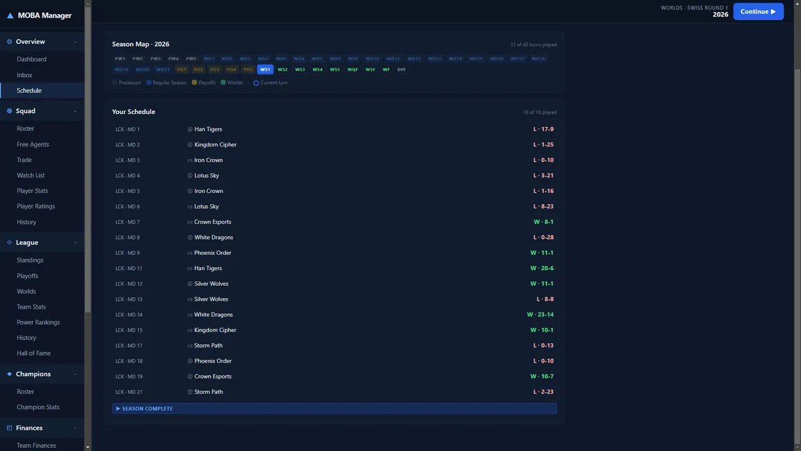Select WSF on the season map
This screenshot has height=451, width=801.
click(x=370, y=70)
